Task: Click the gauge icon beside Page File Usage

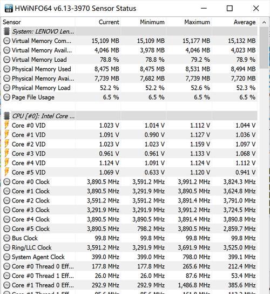Action: [6, 97]
